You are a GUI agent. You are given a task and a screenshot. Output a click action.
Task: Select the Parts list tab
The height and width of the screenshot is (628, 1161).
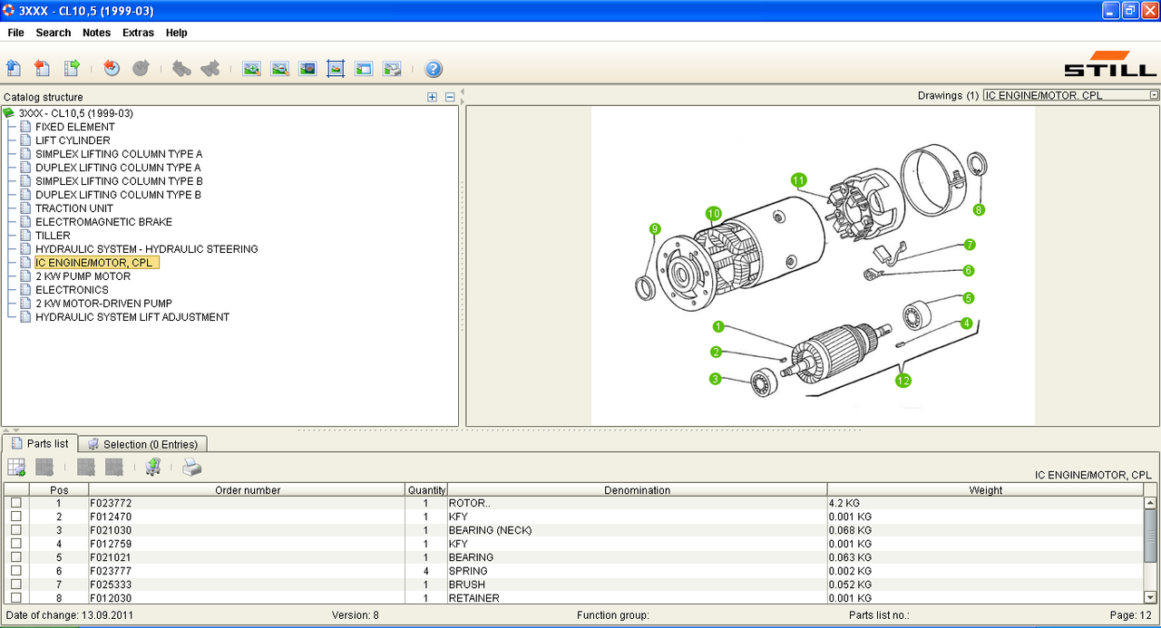click(40, 443)
